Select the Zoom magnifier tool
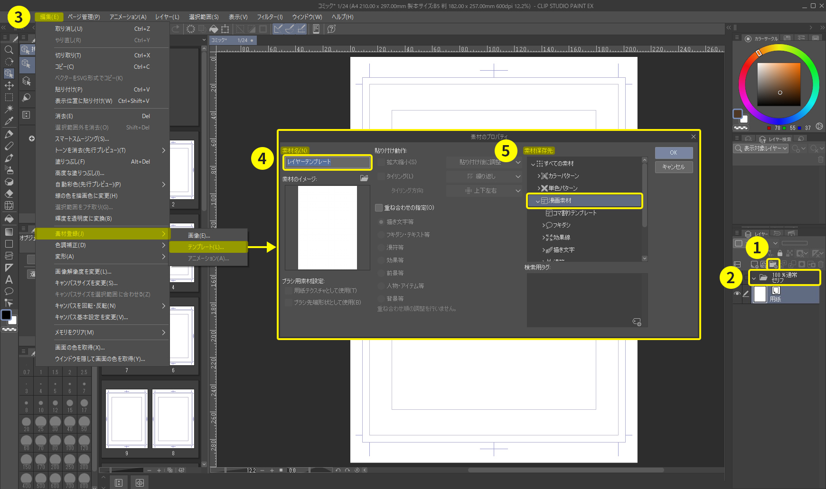826x489 pixels. point(9,50)
